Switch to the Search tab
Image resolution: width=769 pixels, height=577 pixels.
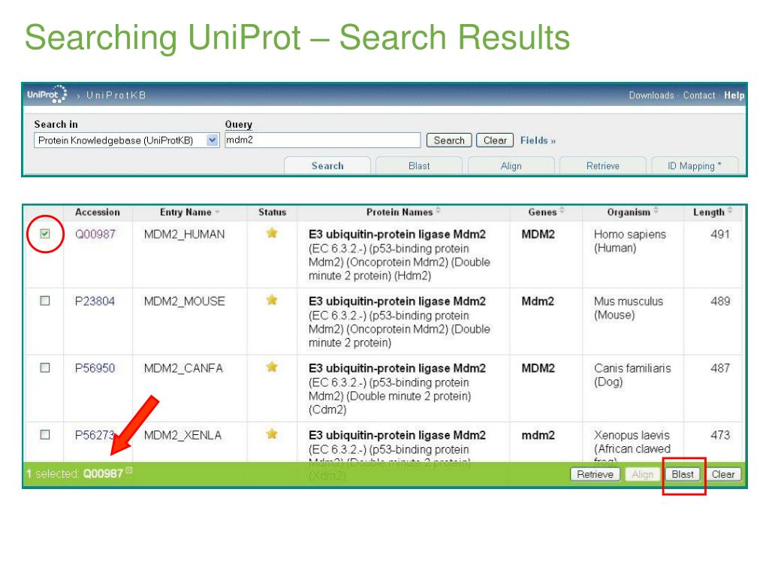point(327,166)
